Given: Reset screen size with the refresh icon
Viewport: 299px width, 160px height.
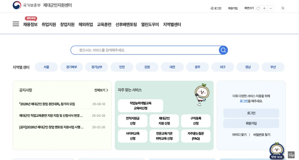Looking at the screenshot, I should click(258, 8).
